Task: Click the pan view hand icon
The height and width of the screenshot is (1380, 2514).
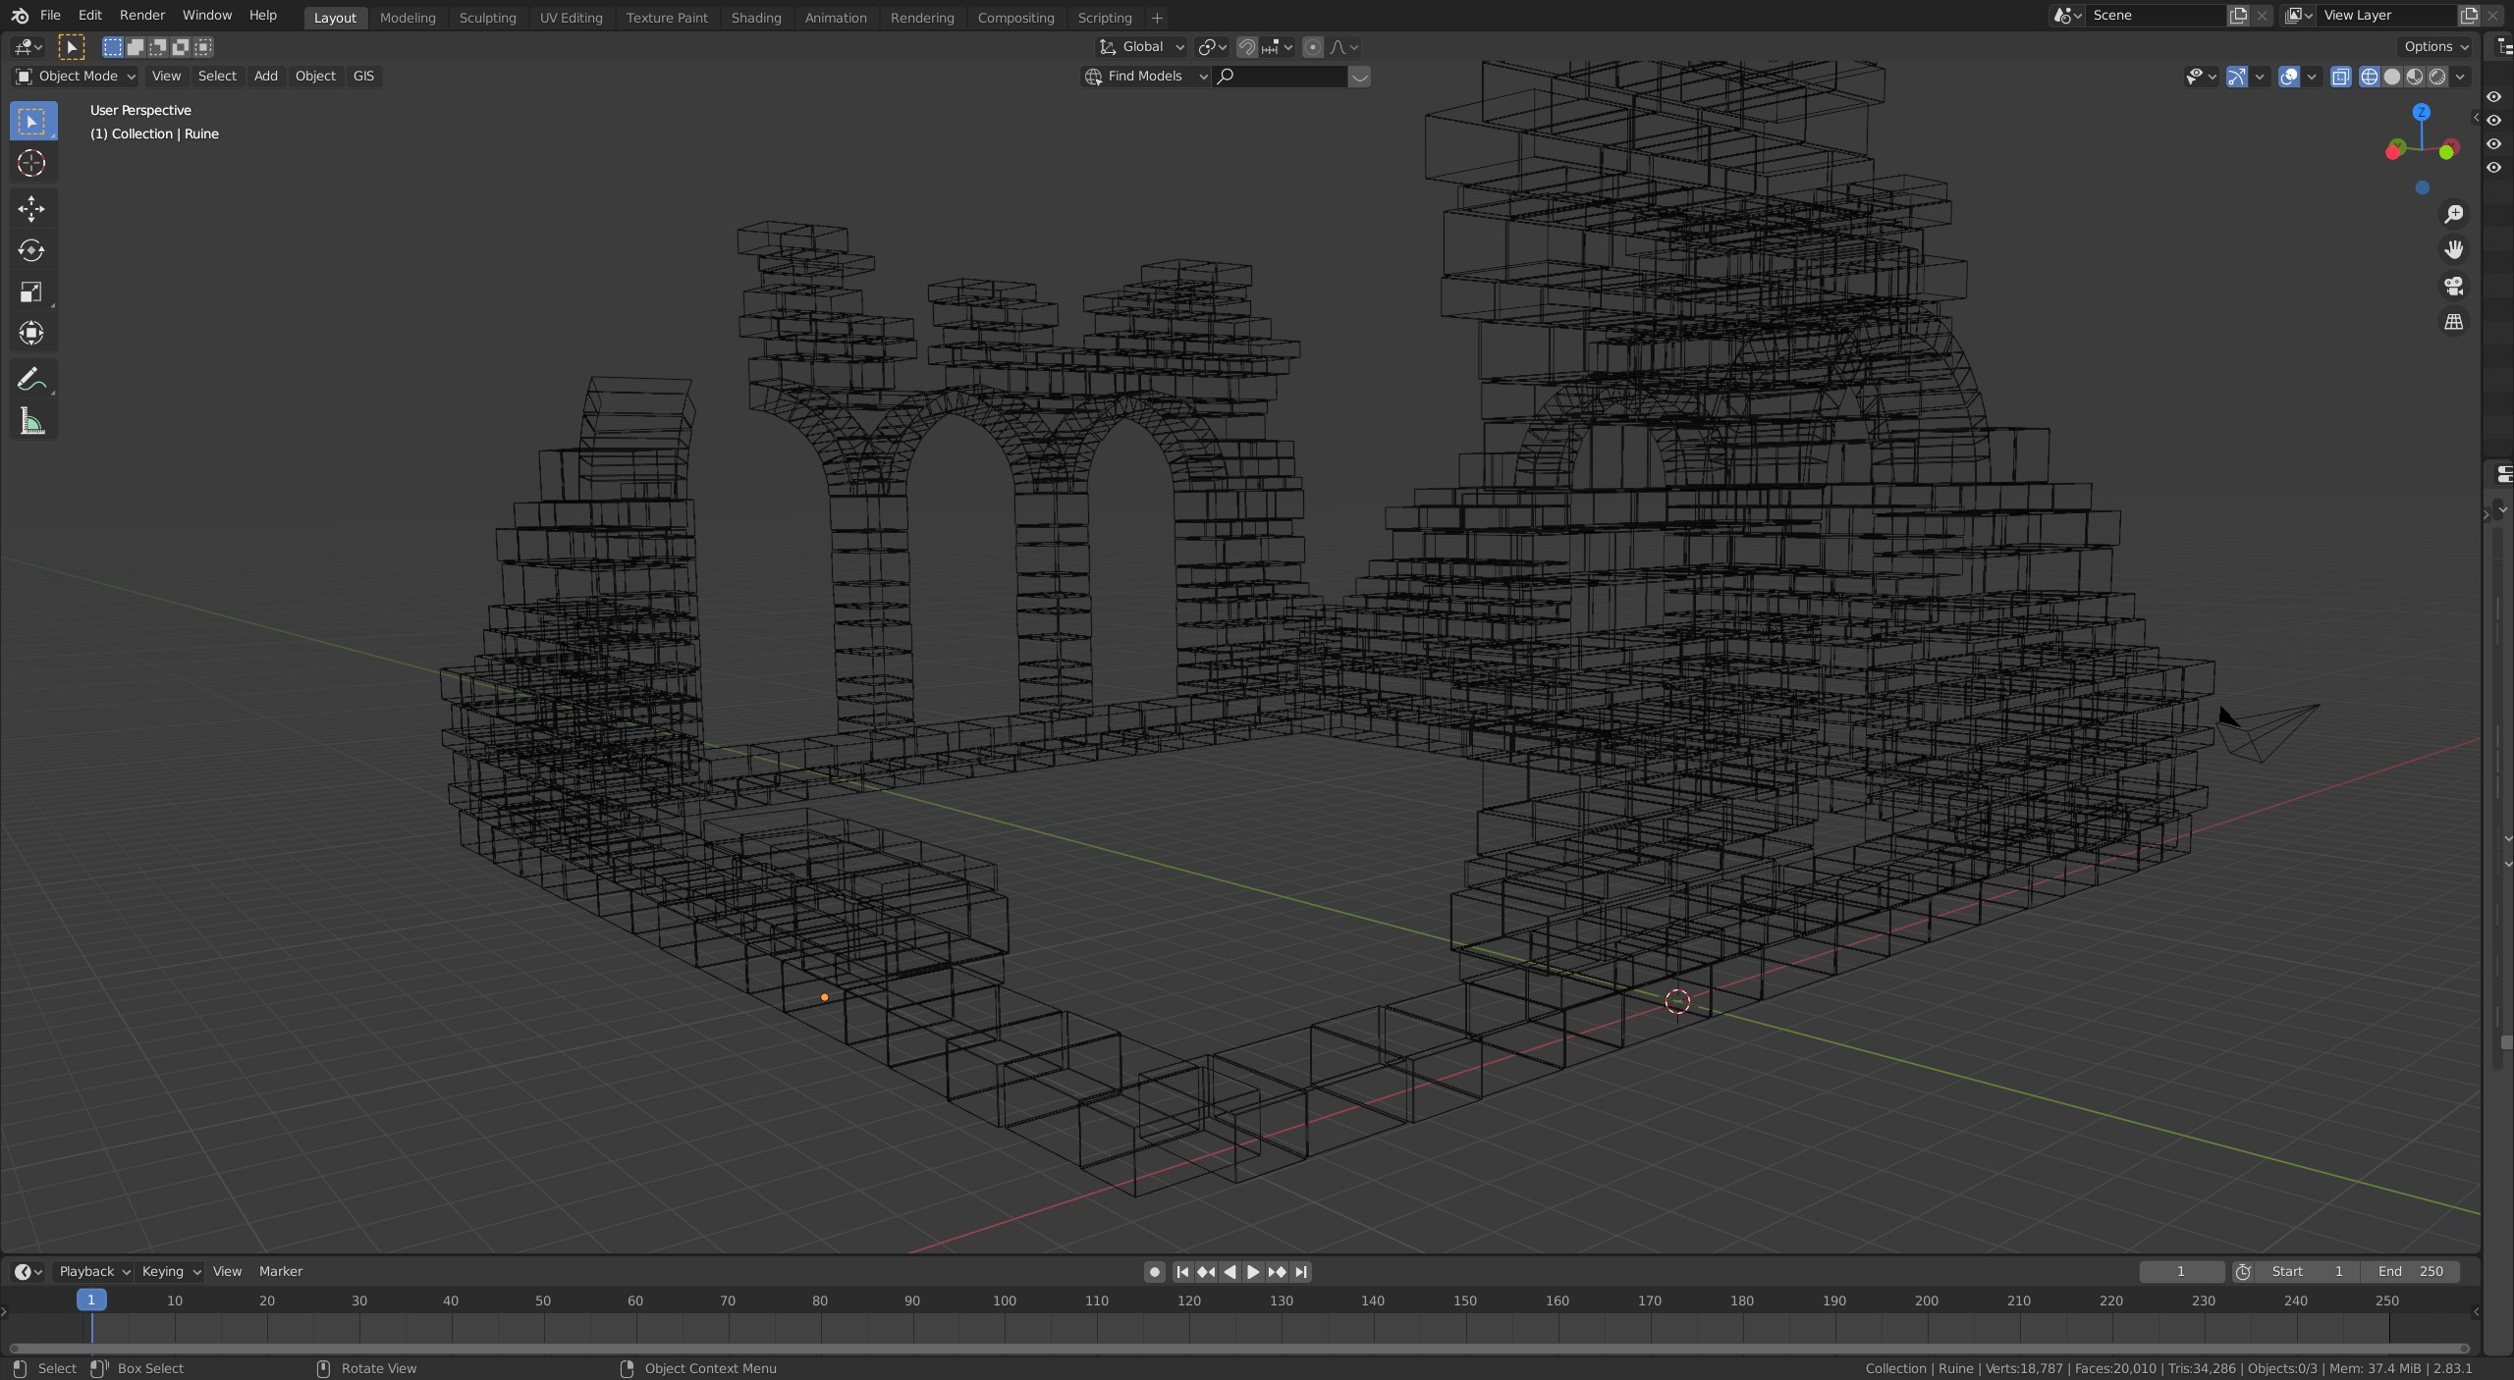Action: 2453,249
